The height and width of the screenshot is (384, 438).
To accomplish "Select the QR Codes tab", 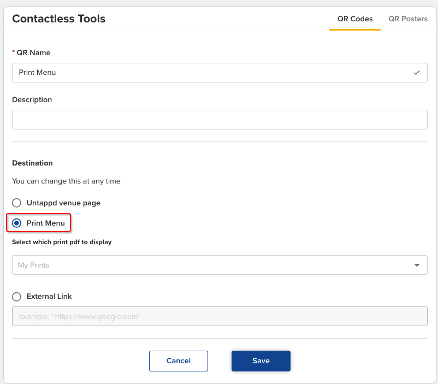I will pos(354,19).
